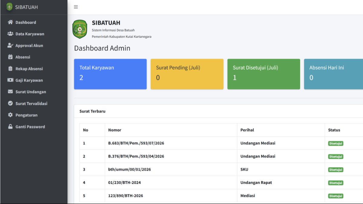Click the Disetujui badge for Undangan Rapat row
Viewport: 363px width, 204px height.
tap(335, 183)
